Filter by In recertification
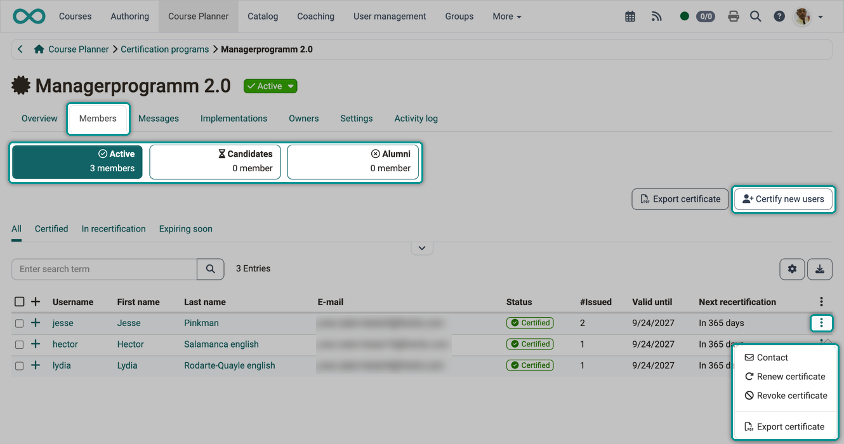This screenshot has height=444, width=844. (x=114, y=229)
